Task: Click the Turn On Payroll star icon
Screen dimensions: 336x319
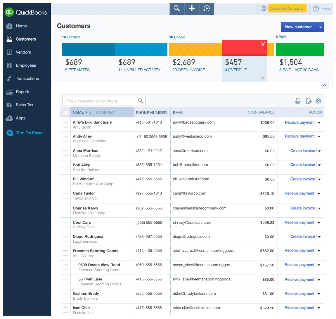Action: (10, 133)
